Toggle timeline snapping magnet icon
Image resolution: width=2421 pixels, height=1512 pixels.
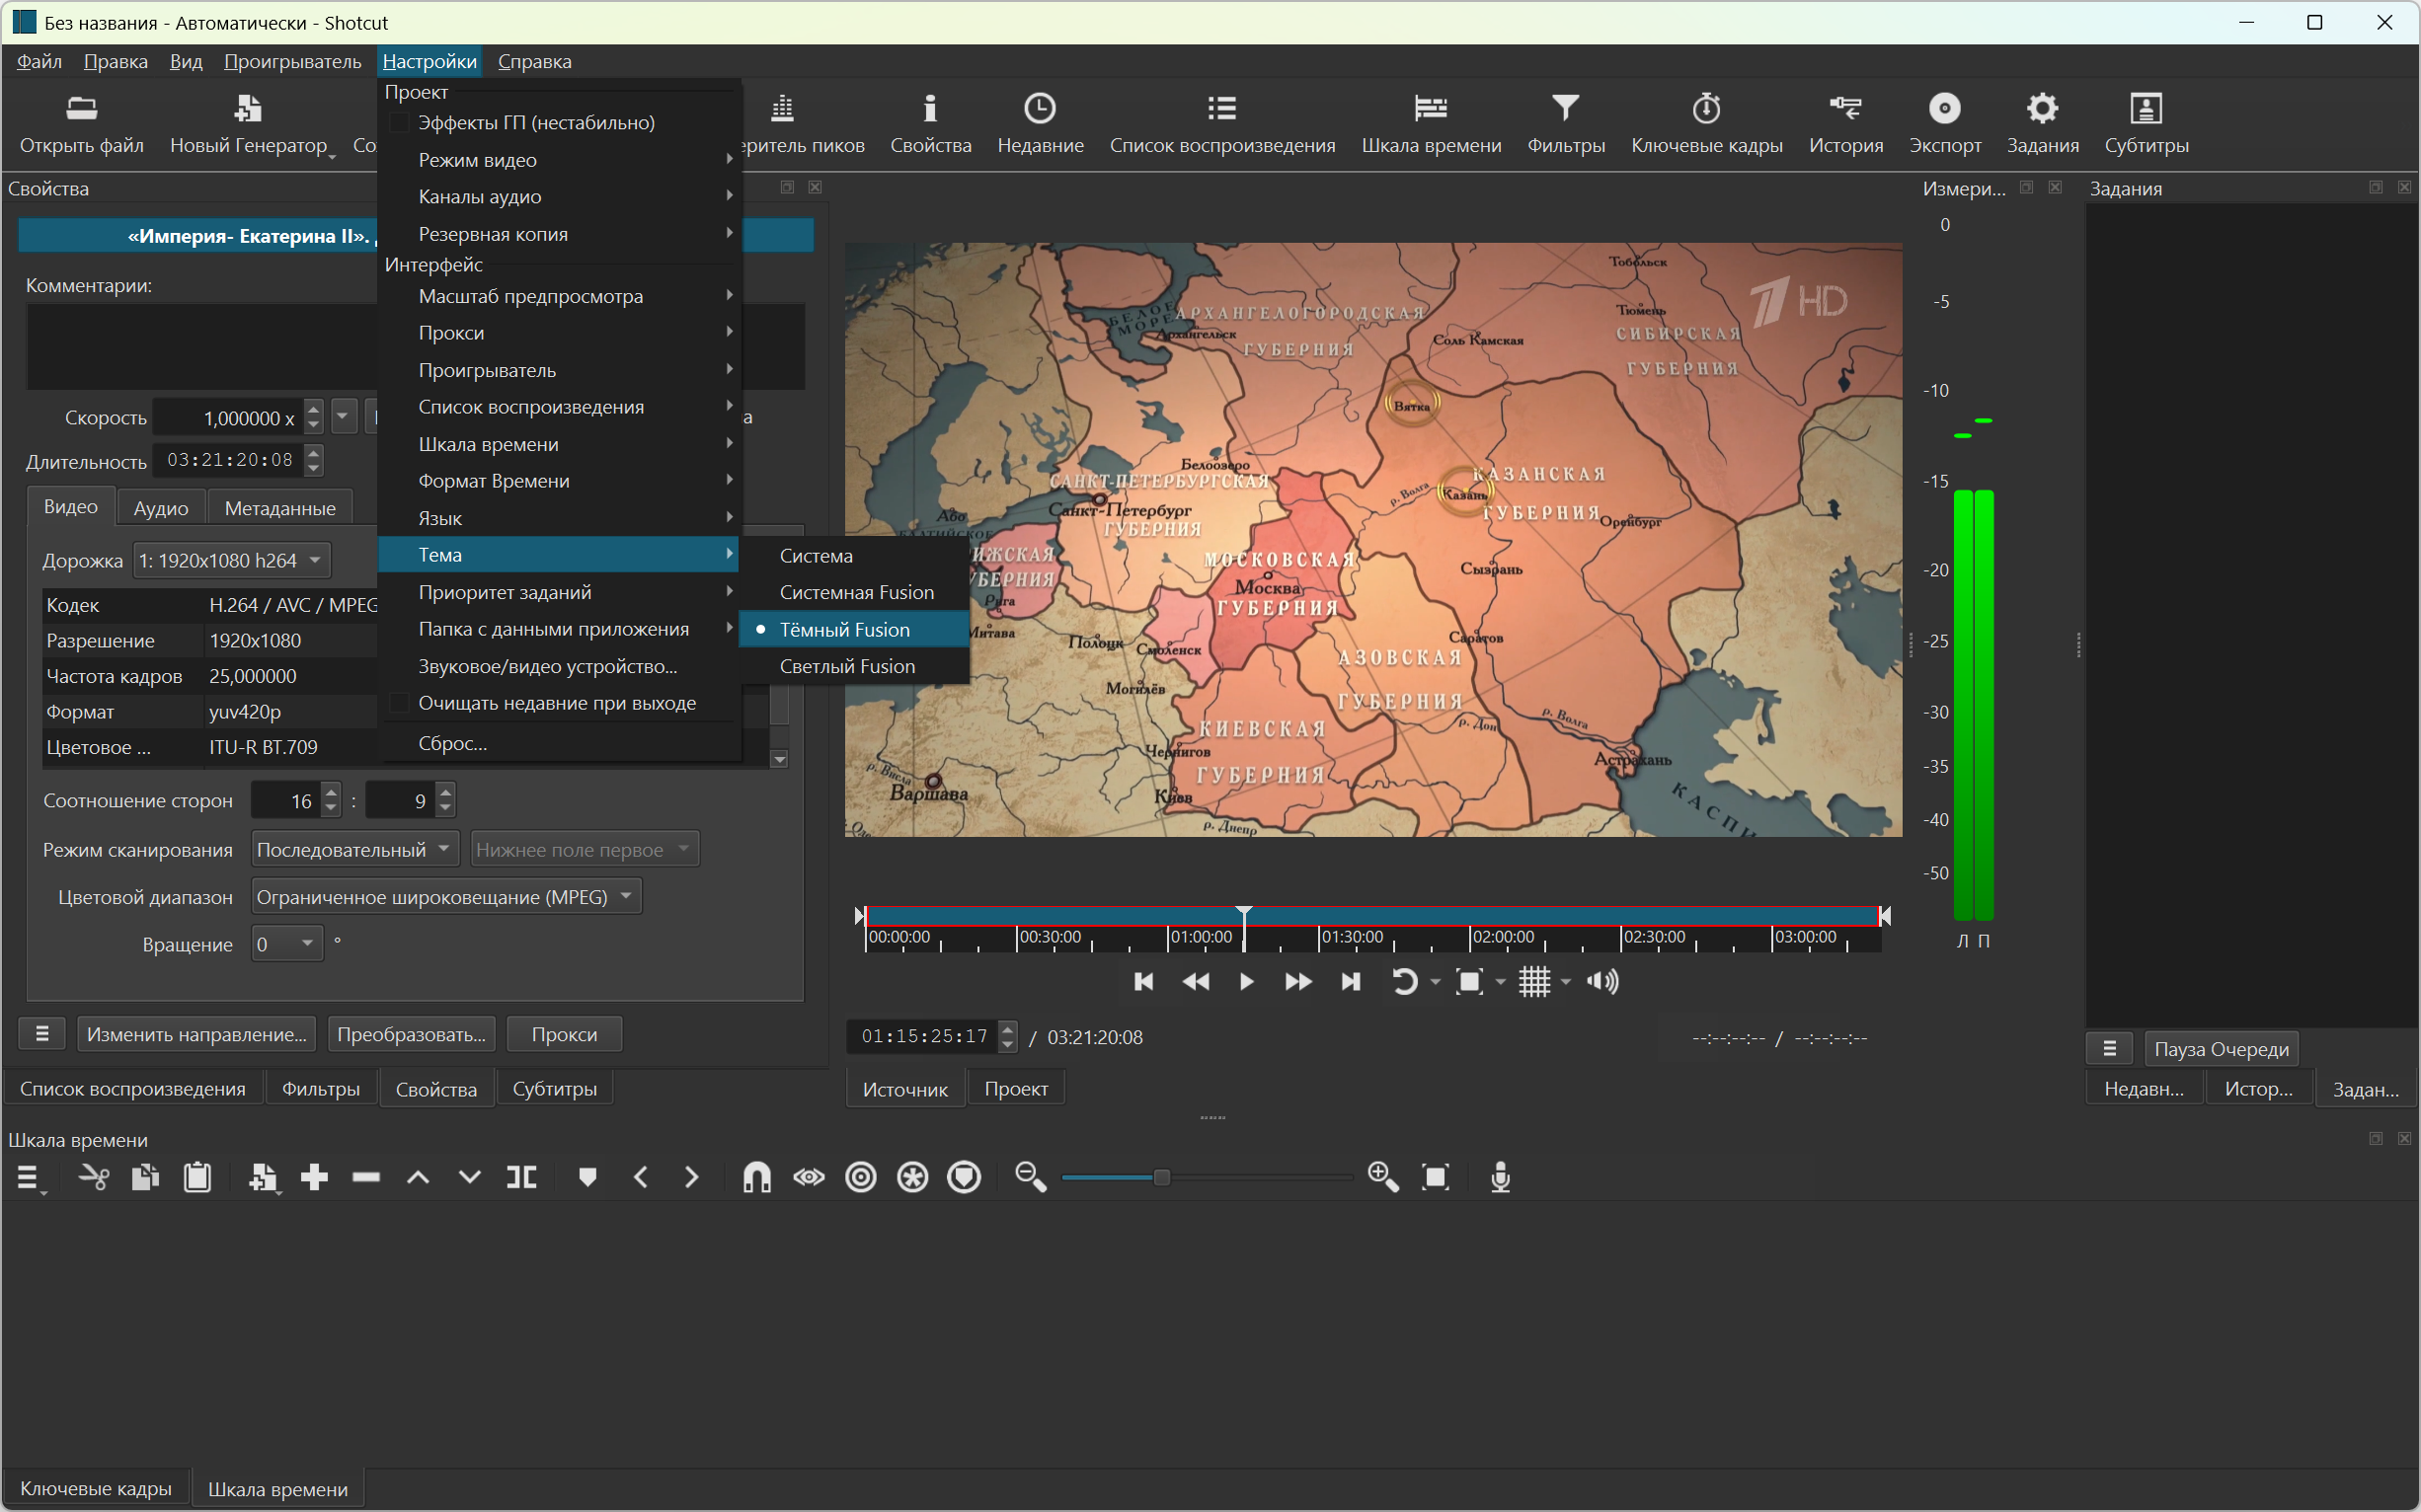pyautogui.click(x=756, y=1177)
